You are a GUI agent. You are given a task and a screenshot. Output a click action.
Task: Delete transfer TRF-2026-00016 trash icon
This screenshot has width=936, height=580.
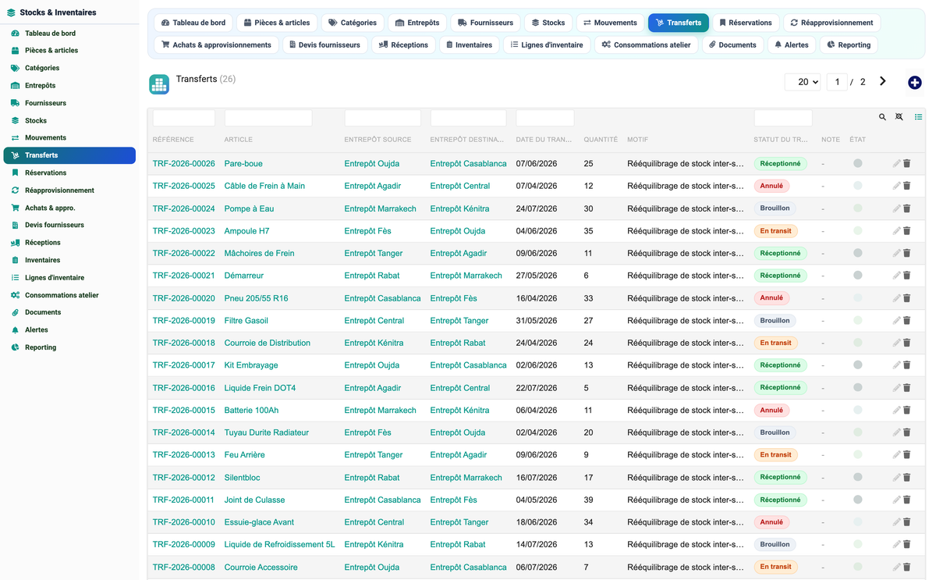click(907, 388)
